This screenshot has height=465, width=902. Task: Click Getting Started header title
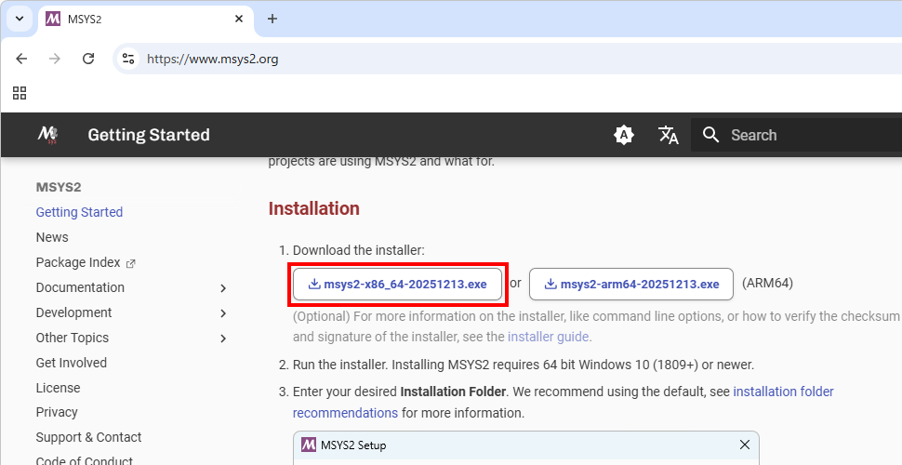[149, 135]
